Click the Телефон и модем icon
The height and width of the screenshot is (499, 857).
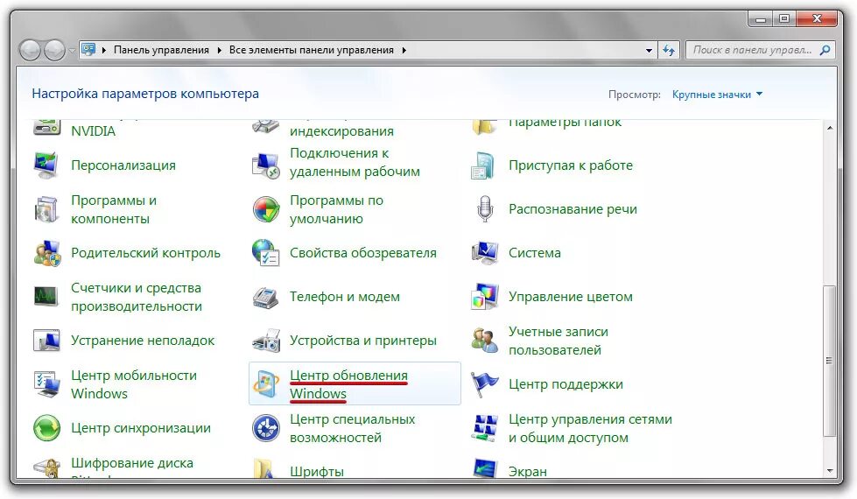265,296
